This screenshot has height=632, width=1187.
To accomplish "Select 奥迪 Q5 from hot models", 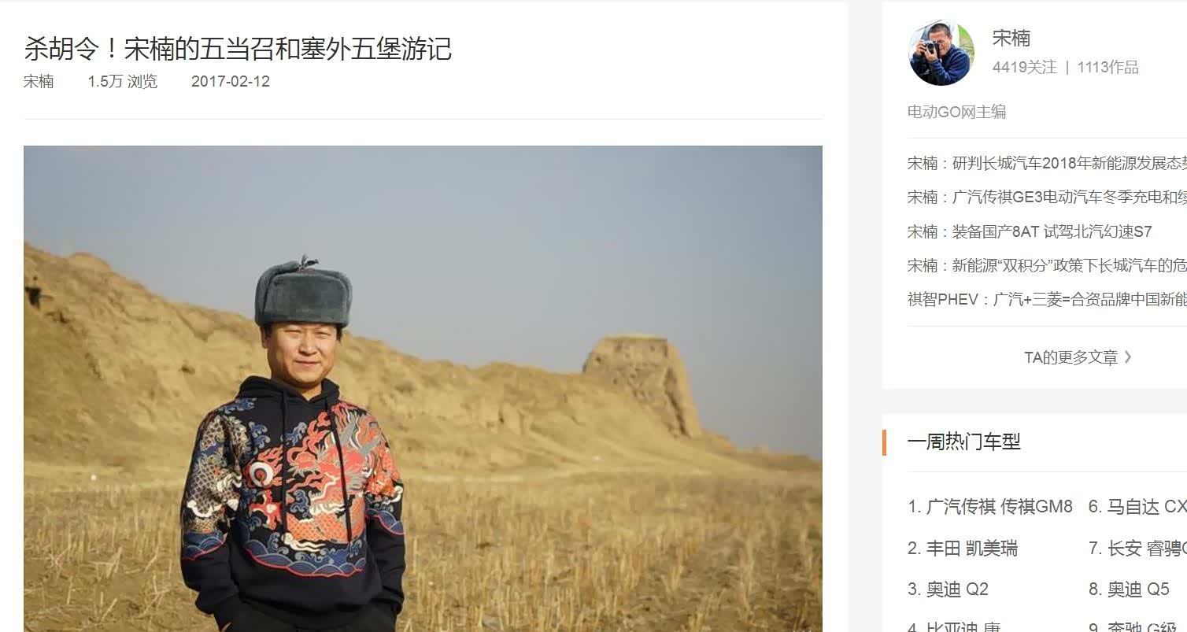I will click(1129, 589).
